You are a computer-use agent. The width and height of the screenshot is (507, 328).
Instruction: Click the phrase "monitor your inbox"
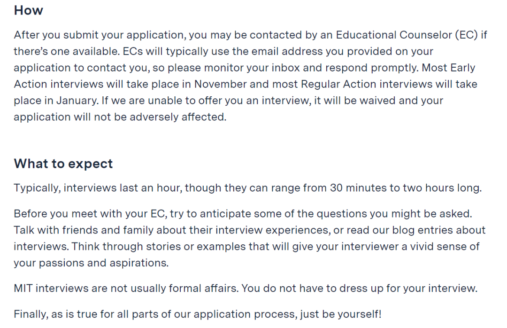(x=262, y=68)
